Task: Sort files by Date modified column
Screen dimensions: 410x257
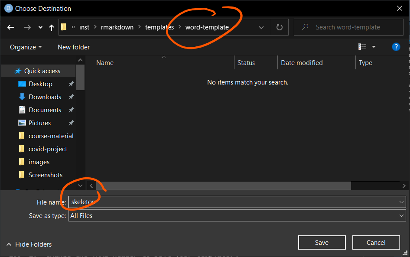Action: click(x=302, y=63)
